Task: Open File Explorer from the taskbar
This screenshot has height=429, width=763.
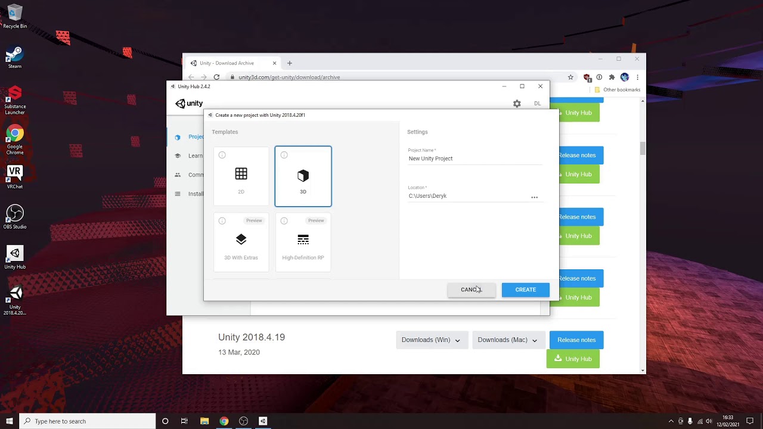Action: point(204,421)
